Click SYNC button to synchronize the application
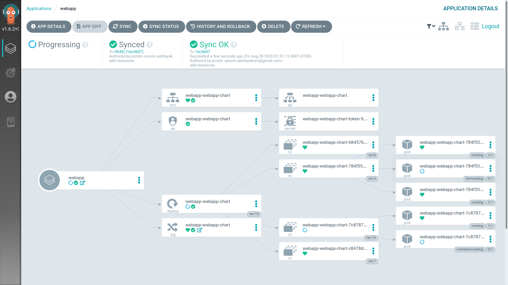Image resolution: width=508 pixels, height=285 pixels. pos(122,26)
